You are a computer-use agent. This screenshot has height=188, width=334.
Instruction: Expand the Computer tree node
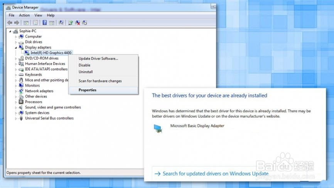(x=16, y=37)
